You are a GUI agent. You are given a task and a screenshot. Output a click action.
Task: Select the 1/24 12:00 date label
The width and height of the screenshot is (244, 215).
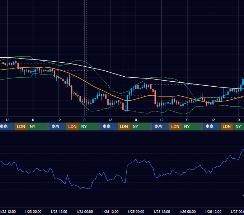click(x=110, y=211)
